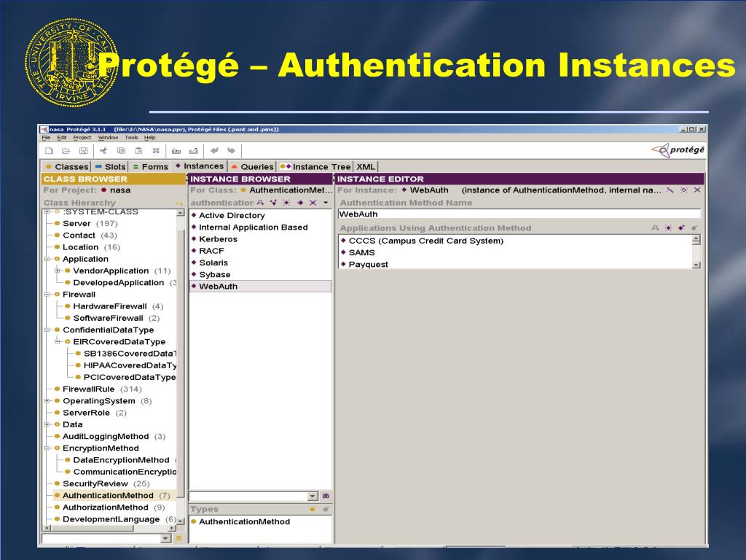Switch to the Queries tab
This screenshot has height=560, width=746.
pyautogui.click(x=252, y=167)
